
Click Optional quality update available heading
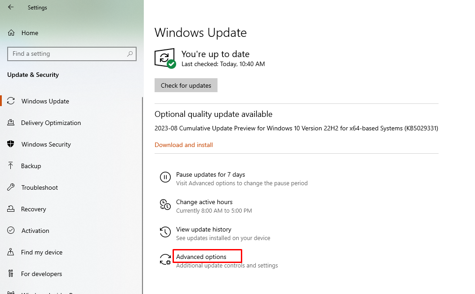click(x=213, y=114)
